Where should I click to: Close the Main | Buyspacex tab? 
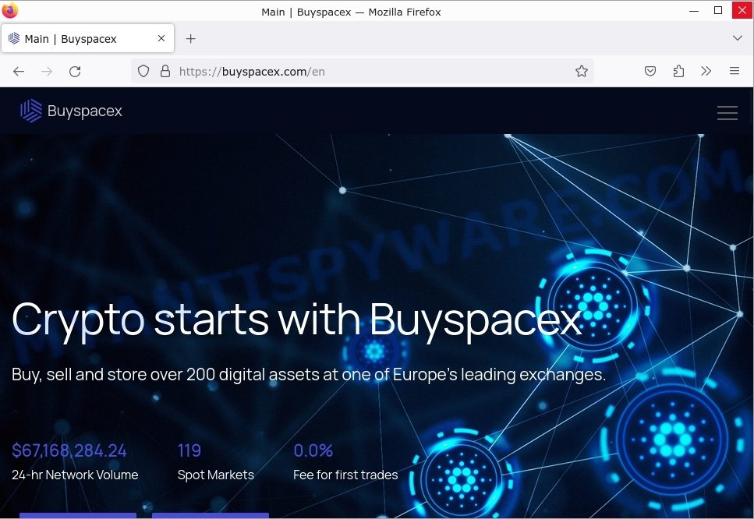[161, 38]
